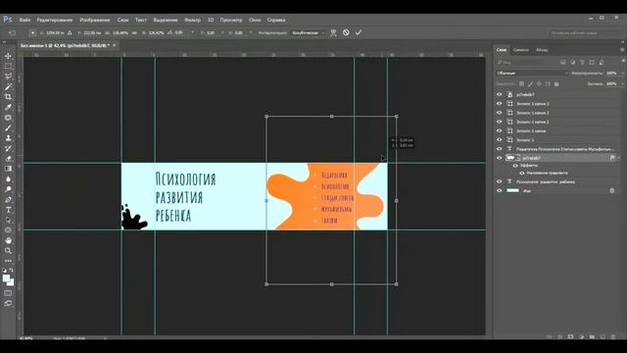
Task: Open the opacity slider arrow
Action: pos(623,74)
